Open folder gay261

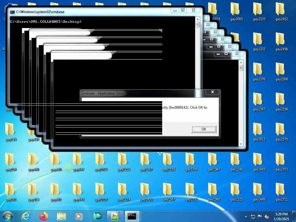[x=11, y=192]
